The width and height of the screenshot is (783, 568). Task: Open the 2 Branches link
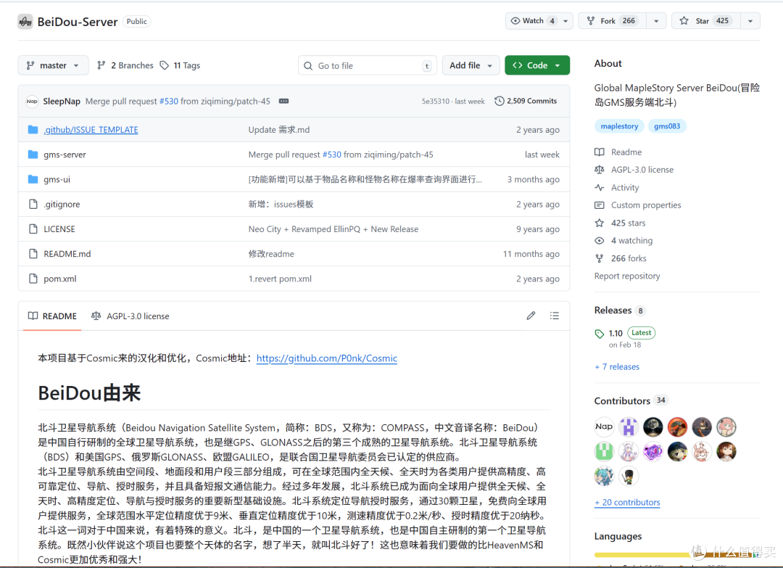pos(125,65)
